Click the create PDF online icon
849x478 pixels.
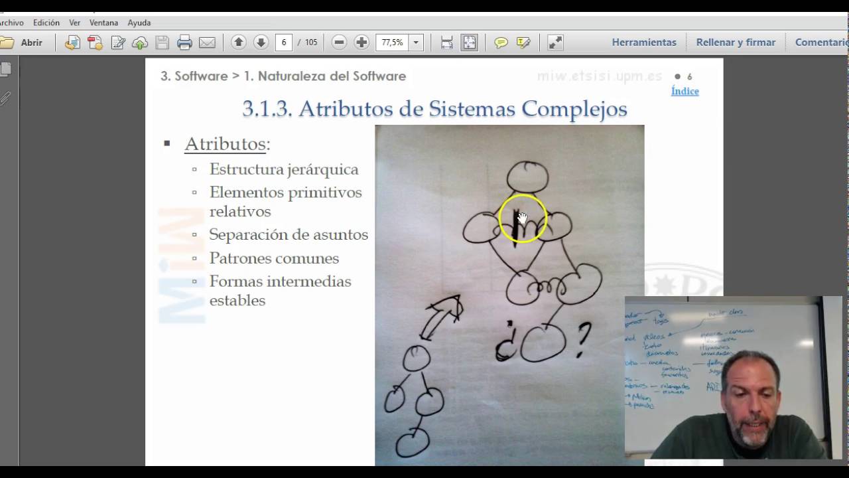point(72,42)
